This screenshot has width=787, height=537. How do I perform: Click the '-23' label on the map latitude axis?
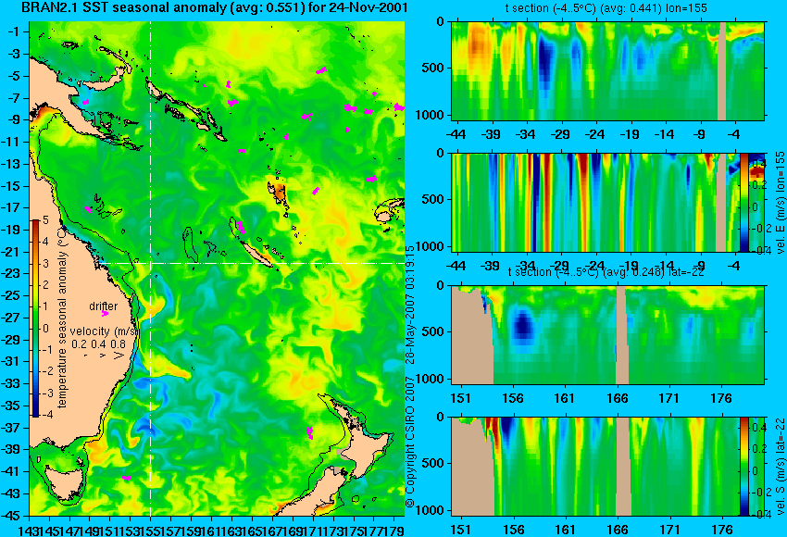[x=12, y=273]
